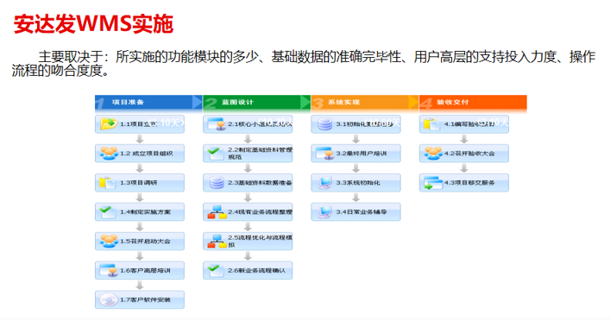Select the red-orange 验收交付 phase header

coord(473,103)
